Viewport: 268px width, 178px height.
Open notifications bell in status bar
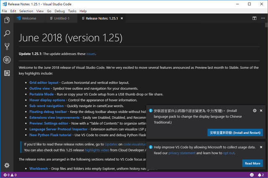point(260,175)
